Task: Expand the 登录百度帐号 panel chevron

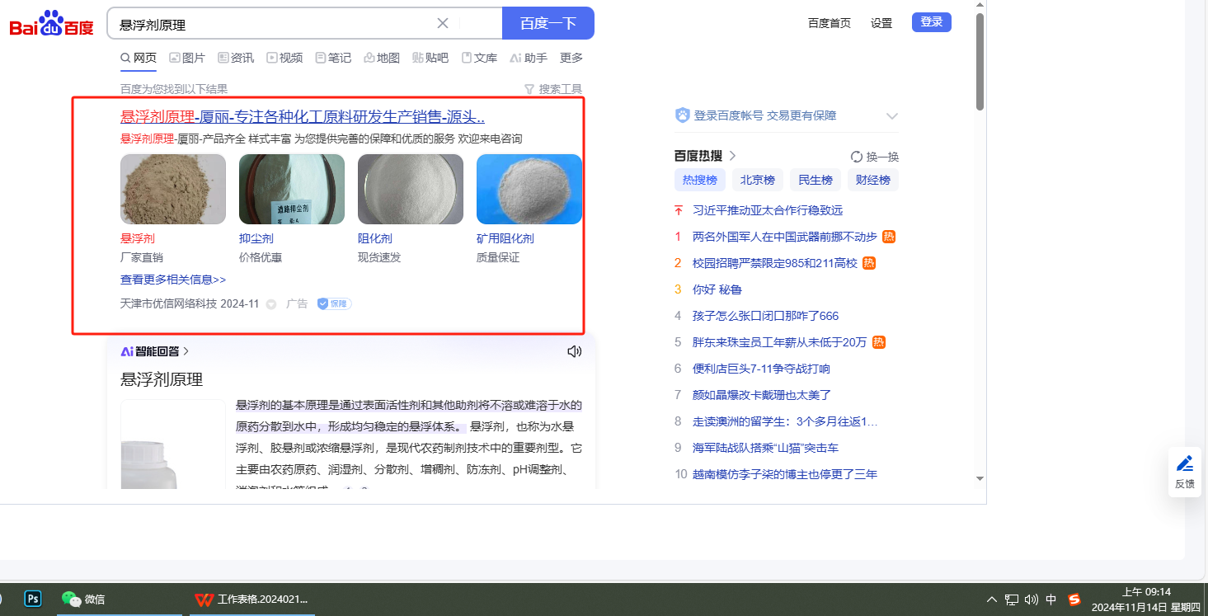Action: 891,116
